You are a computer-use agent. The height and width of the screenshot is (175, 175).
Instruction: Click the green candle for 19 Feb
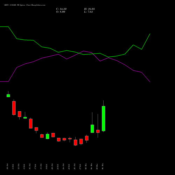[x=48, y=136]
